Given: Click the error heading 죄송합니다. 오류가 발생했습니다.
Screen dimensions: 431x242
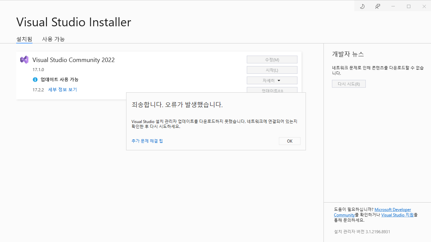Looking at the screenshot, I should [x=177, y=104].
